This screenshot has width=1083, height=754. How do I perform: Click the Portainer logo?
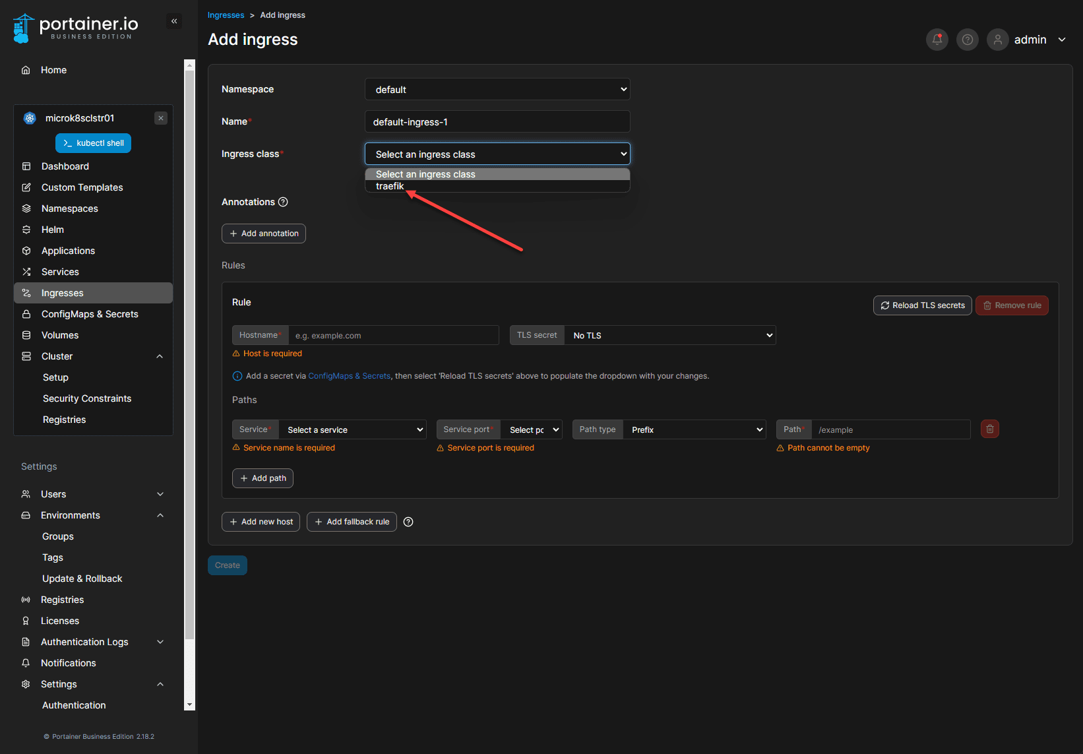point(75,28)
